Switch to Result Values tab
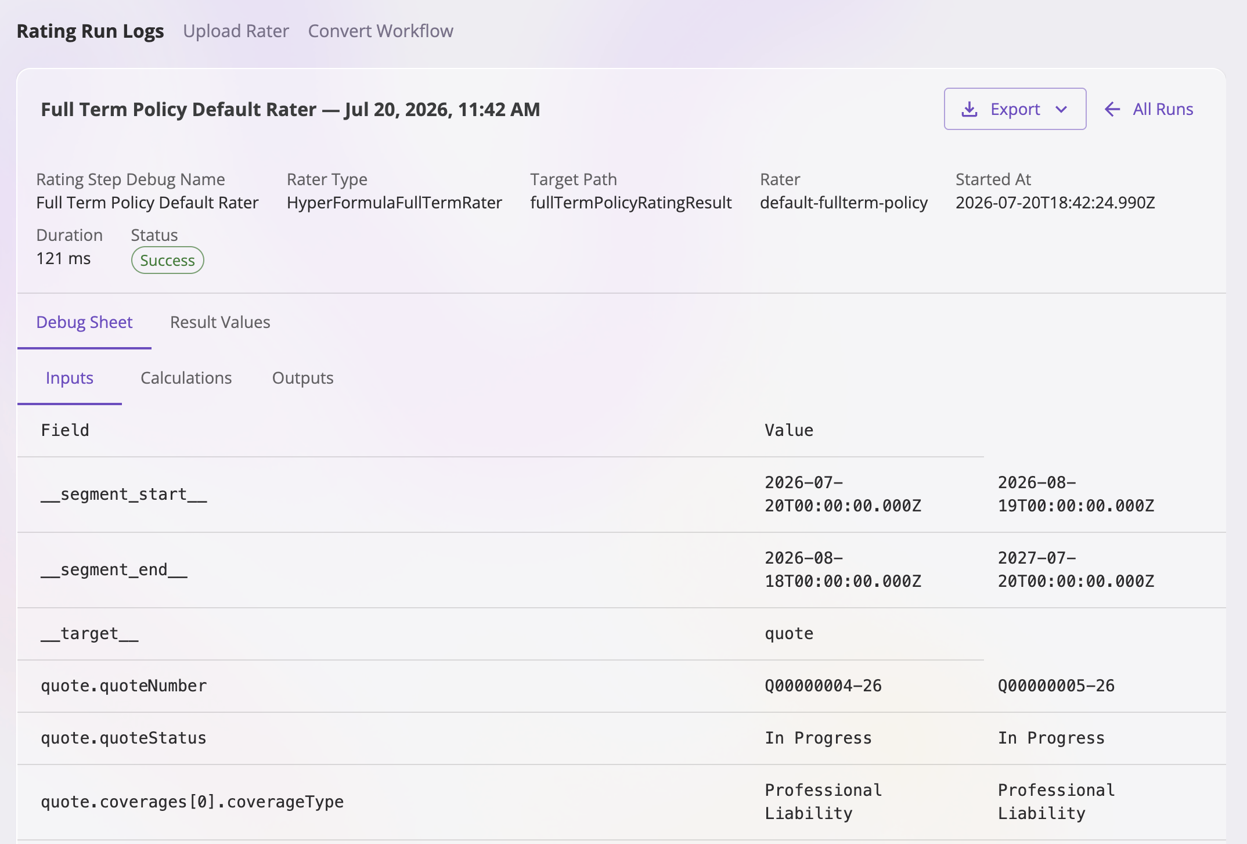This screenshot has height=844, width=1247. point(220,322)
